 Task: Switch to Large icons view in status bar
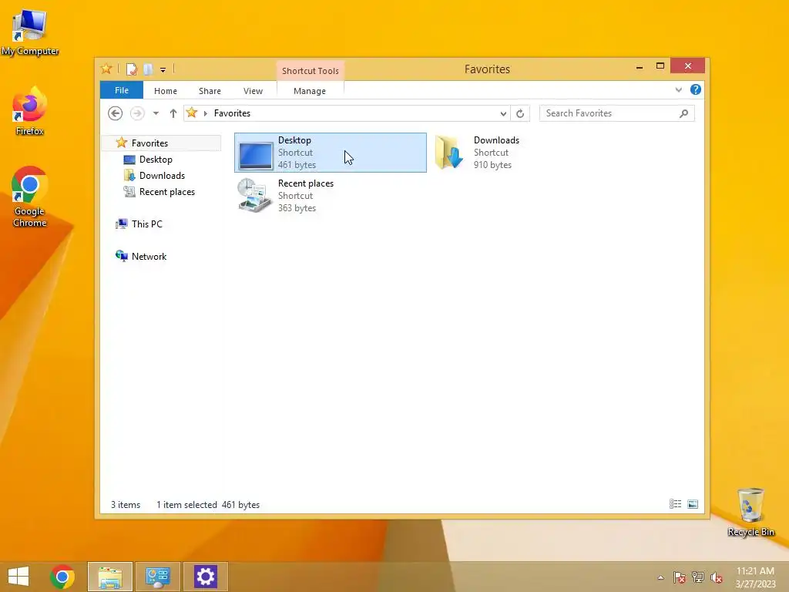coord(693,504)
